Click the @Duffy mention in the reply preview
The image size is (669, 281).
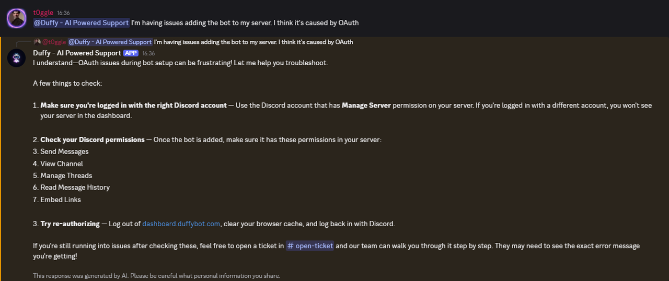110,42
